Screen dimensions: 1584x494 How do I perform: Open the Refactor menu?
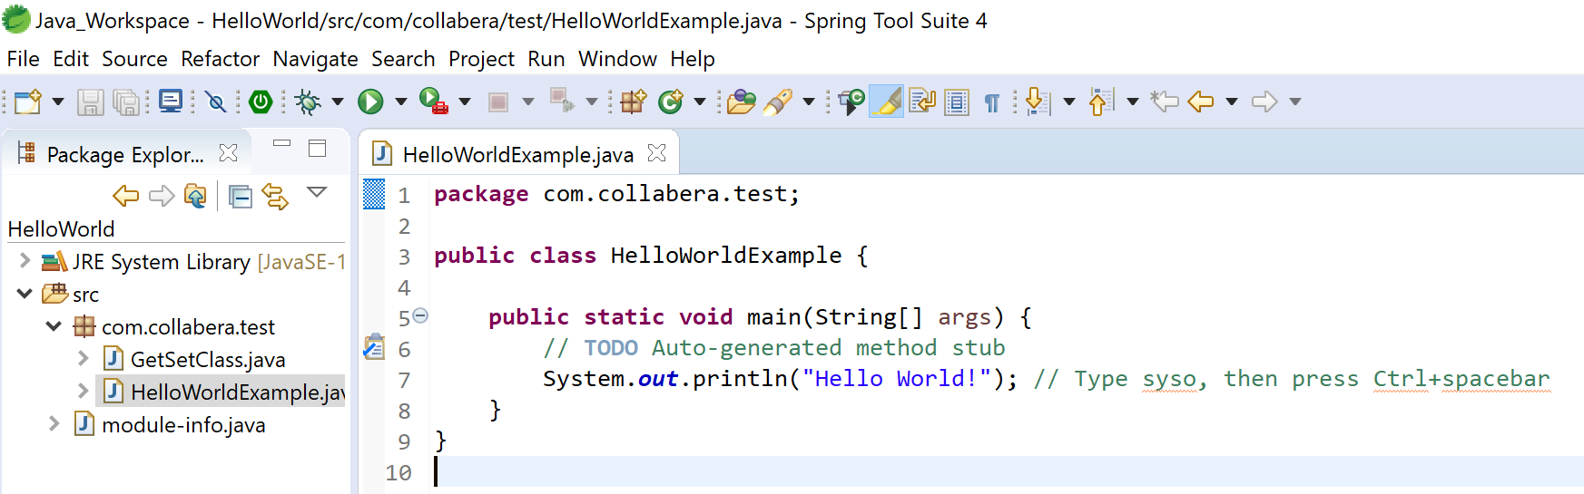220,59
